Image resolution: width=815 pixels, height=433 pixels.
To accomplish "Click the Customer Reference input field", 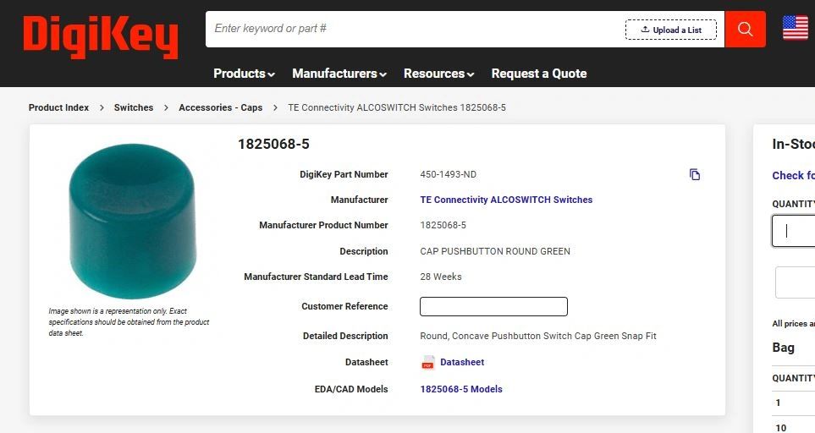I will point(493,307).
